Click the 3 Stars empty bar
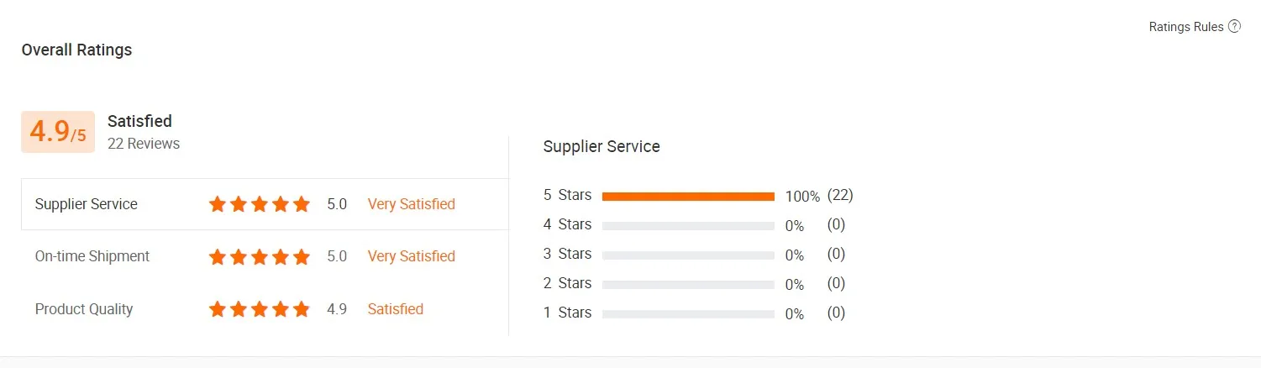Image resolution: width=1261 pixels, height=368 pixels. [688, 255]
